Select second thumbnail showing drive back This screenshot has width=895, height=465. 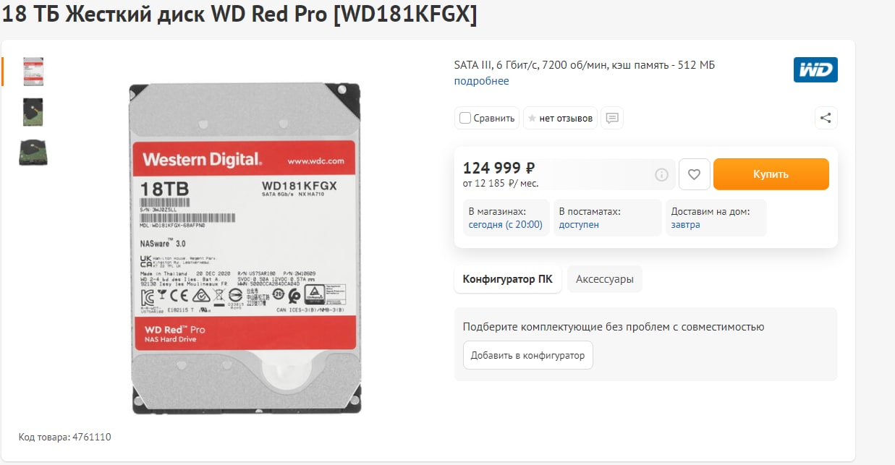point(33,112)
